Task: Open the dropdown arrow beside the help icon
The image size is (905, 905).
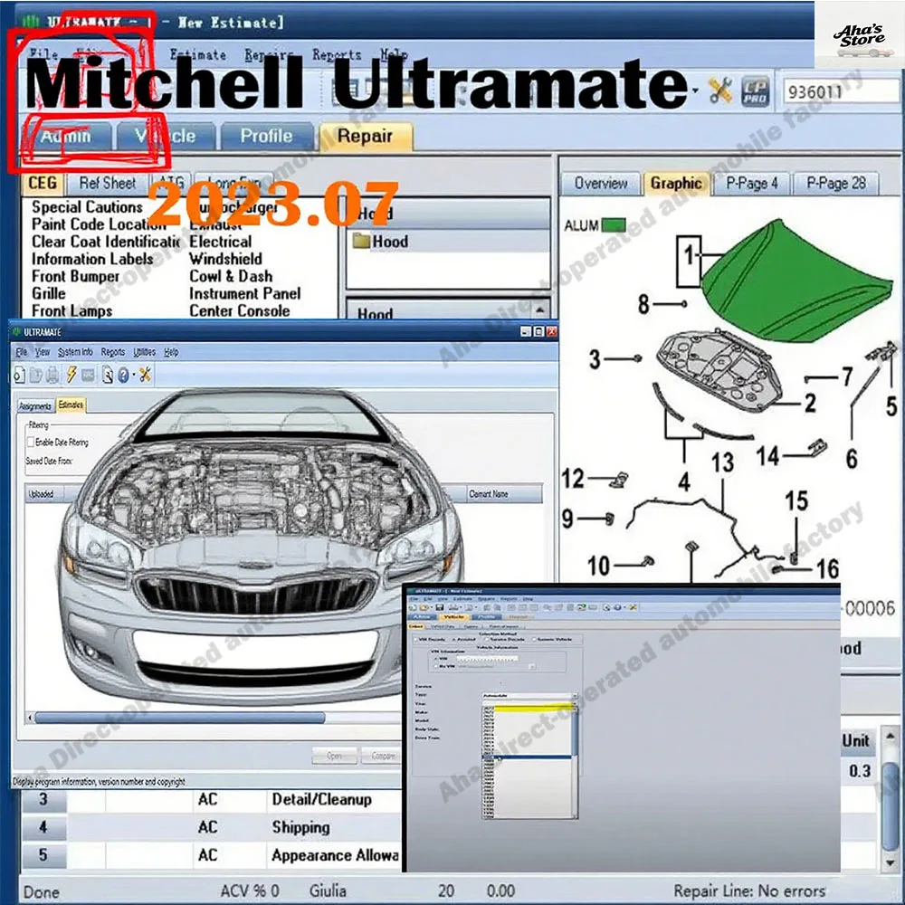Action: pos(133,374)
